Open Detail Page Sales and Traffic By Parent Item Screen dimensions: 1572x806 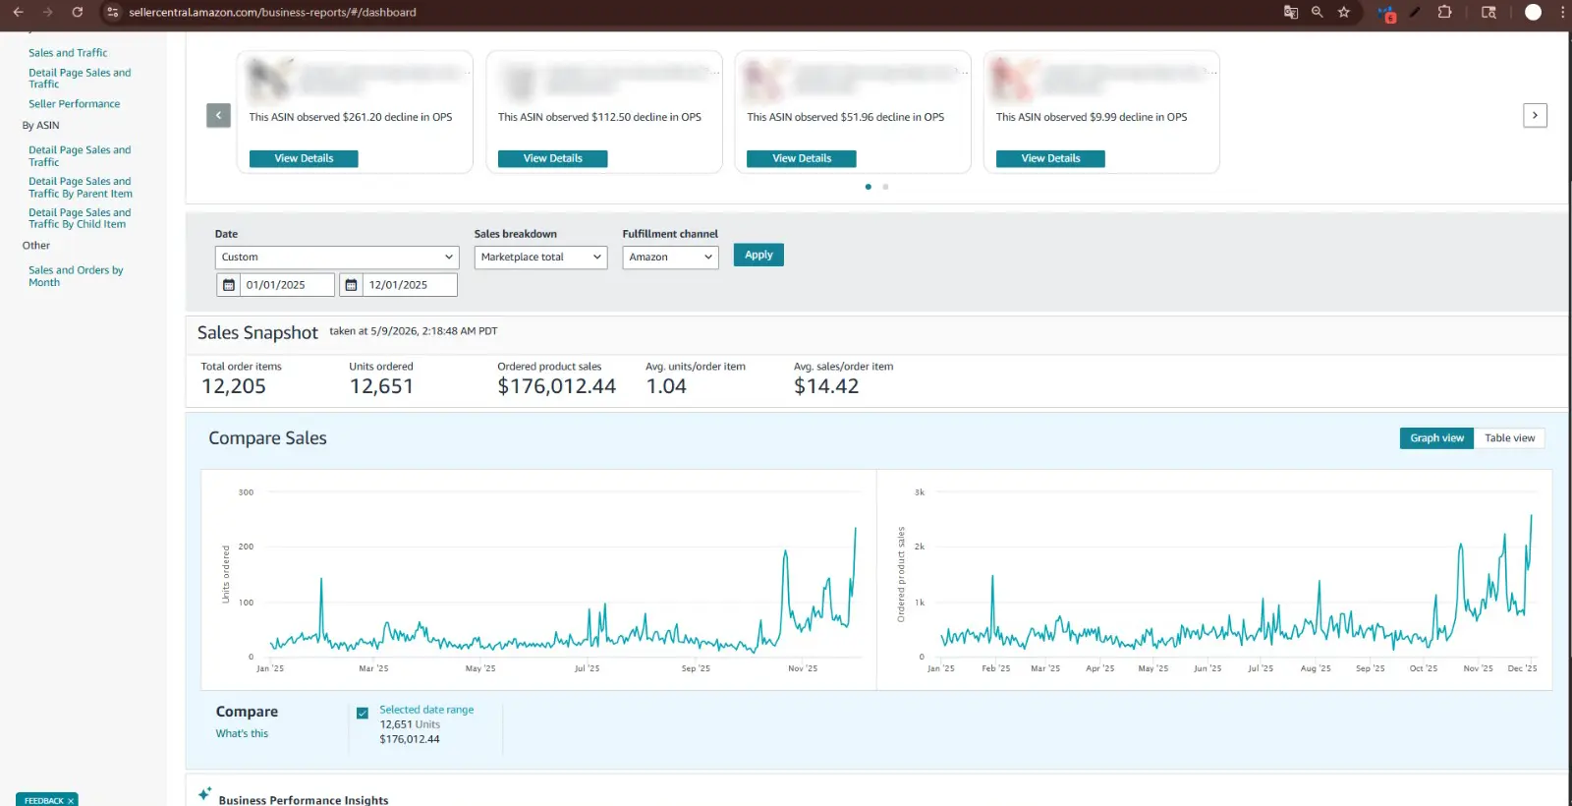pyautogui.click(x=80, y=188)
